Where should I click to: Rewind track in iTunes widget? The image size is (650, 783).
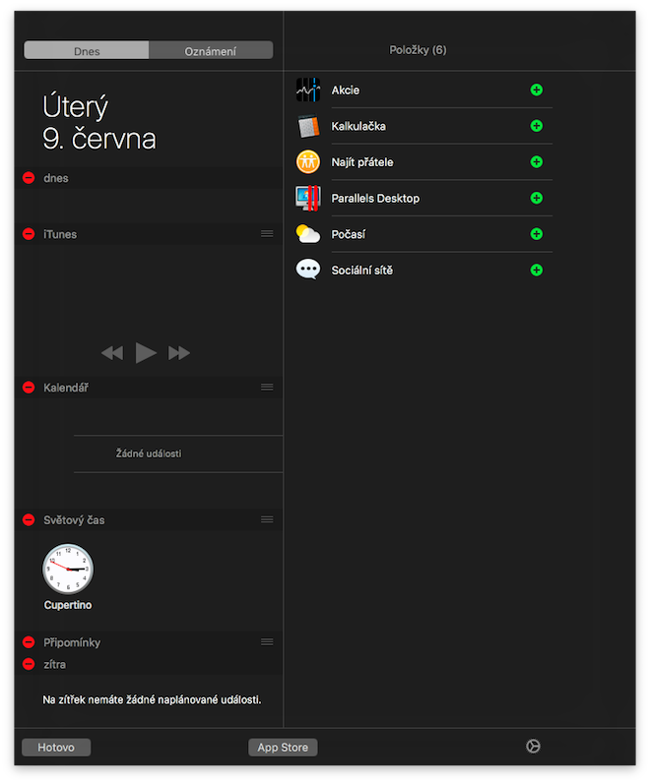(x=112, y=353)
